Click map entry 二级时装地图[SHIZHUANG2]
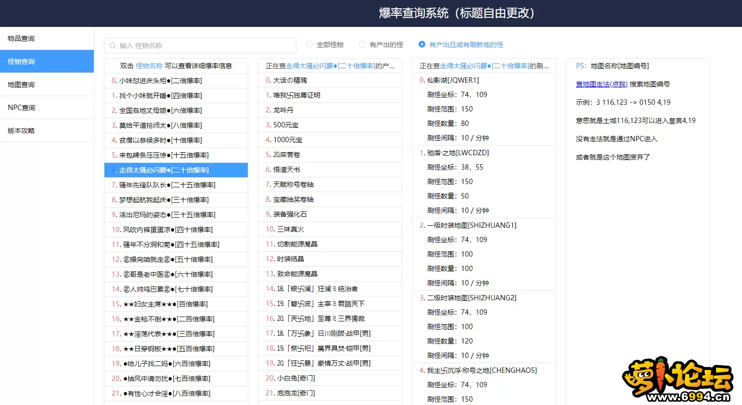This screenshot has width=742, height=405. (x=472, y=298)
